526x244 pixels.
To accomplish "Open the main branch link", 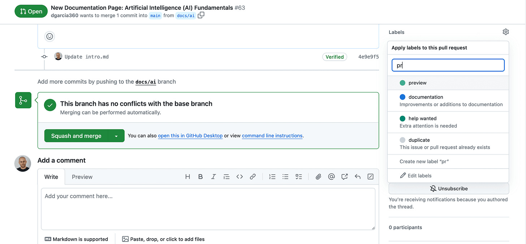I will pos(155,16).
